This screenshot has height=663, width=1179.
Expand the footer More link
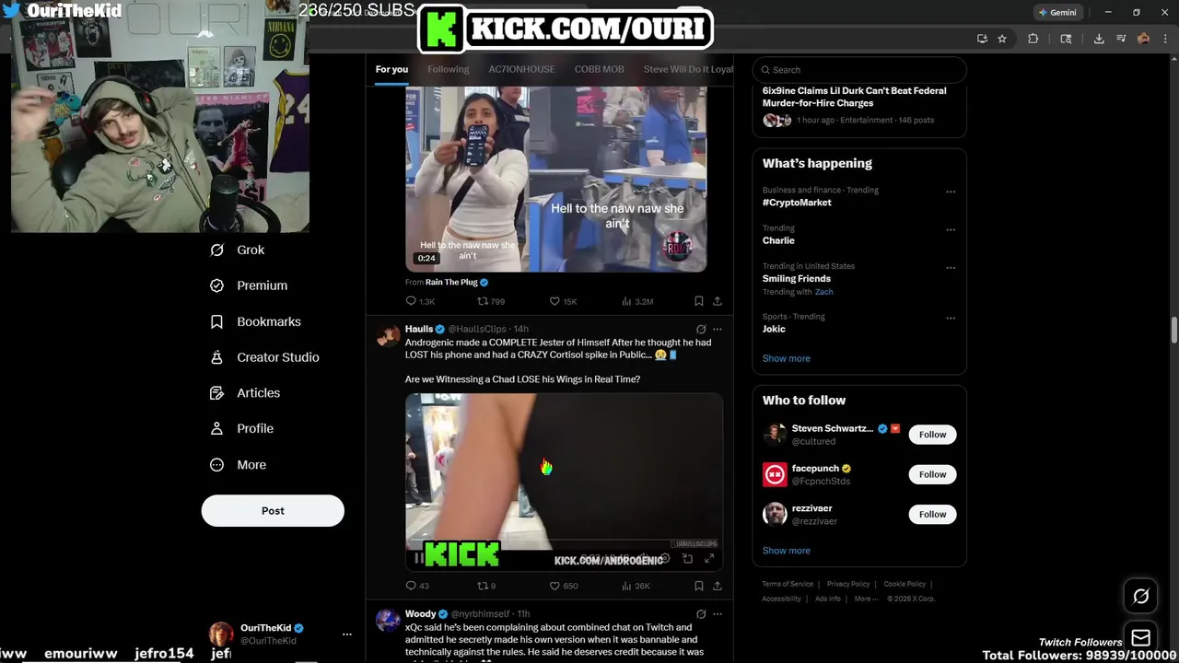tap(866, 599)
